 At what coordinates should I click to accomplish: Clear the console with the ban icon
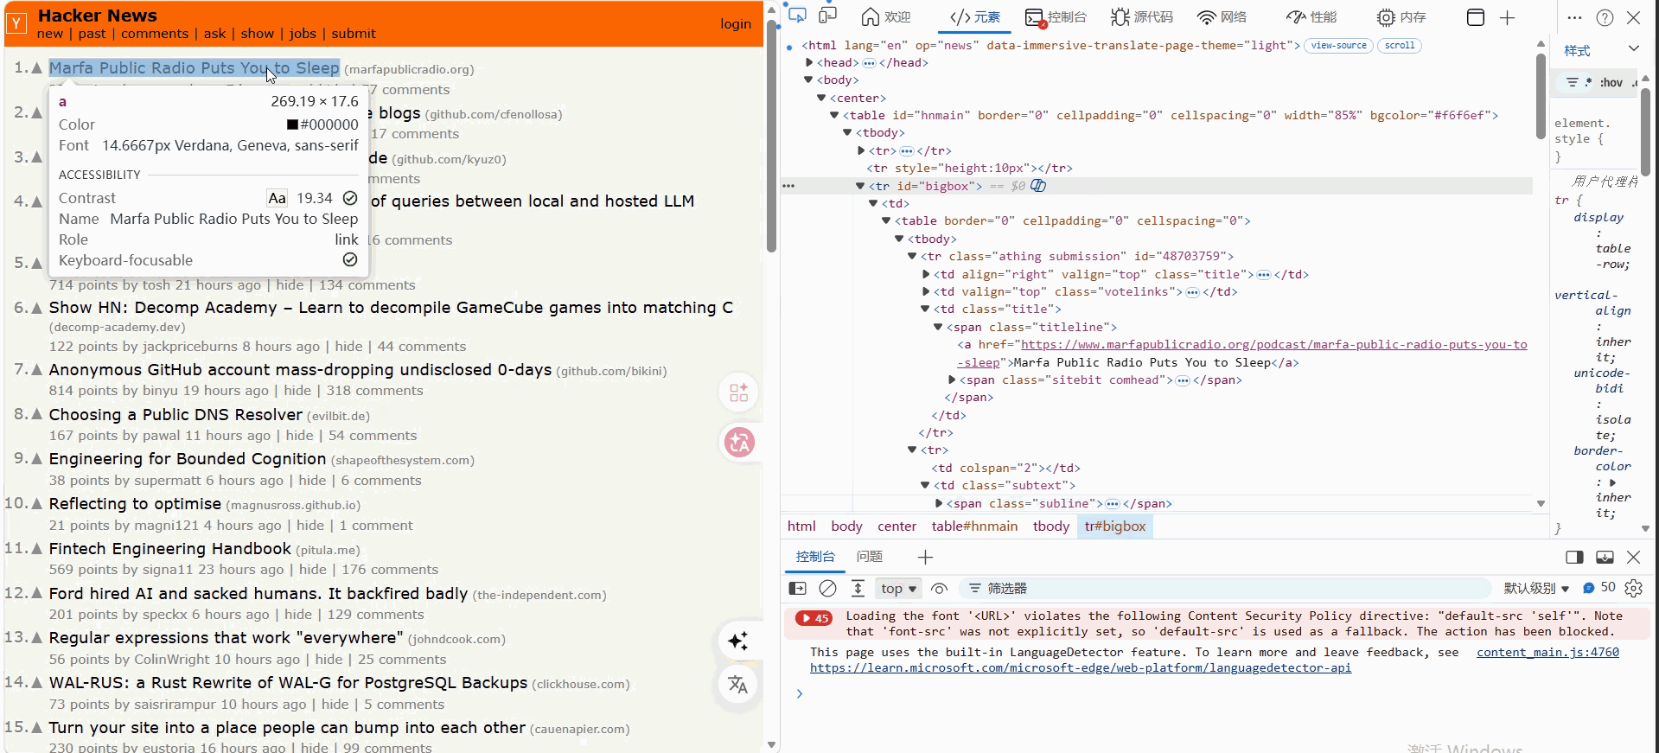827,589
